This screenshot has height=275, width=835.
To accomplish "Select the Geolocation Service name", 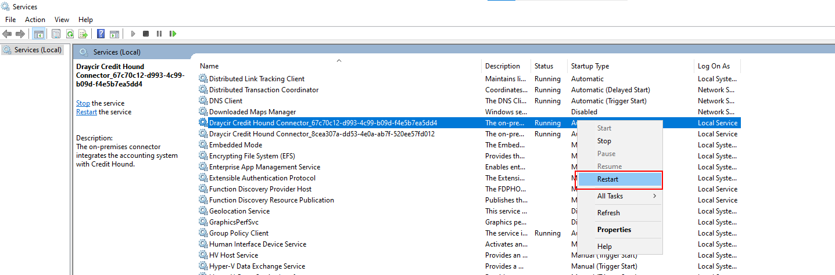I will tap(239, 211).
